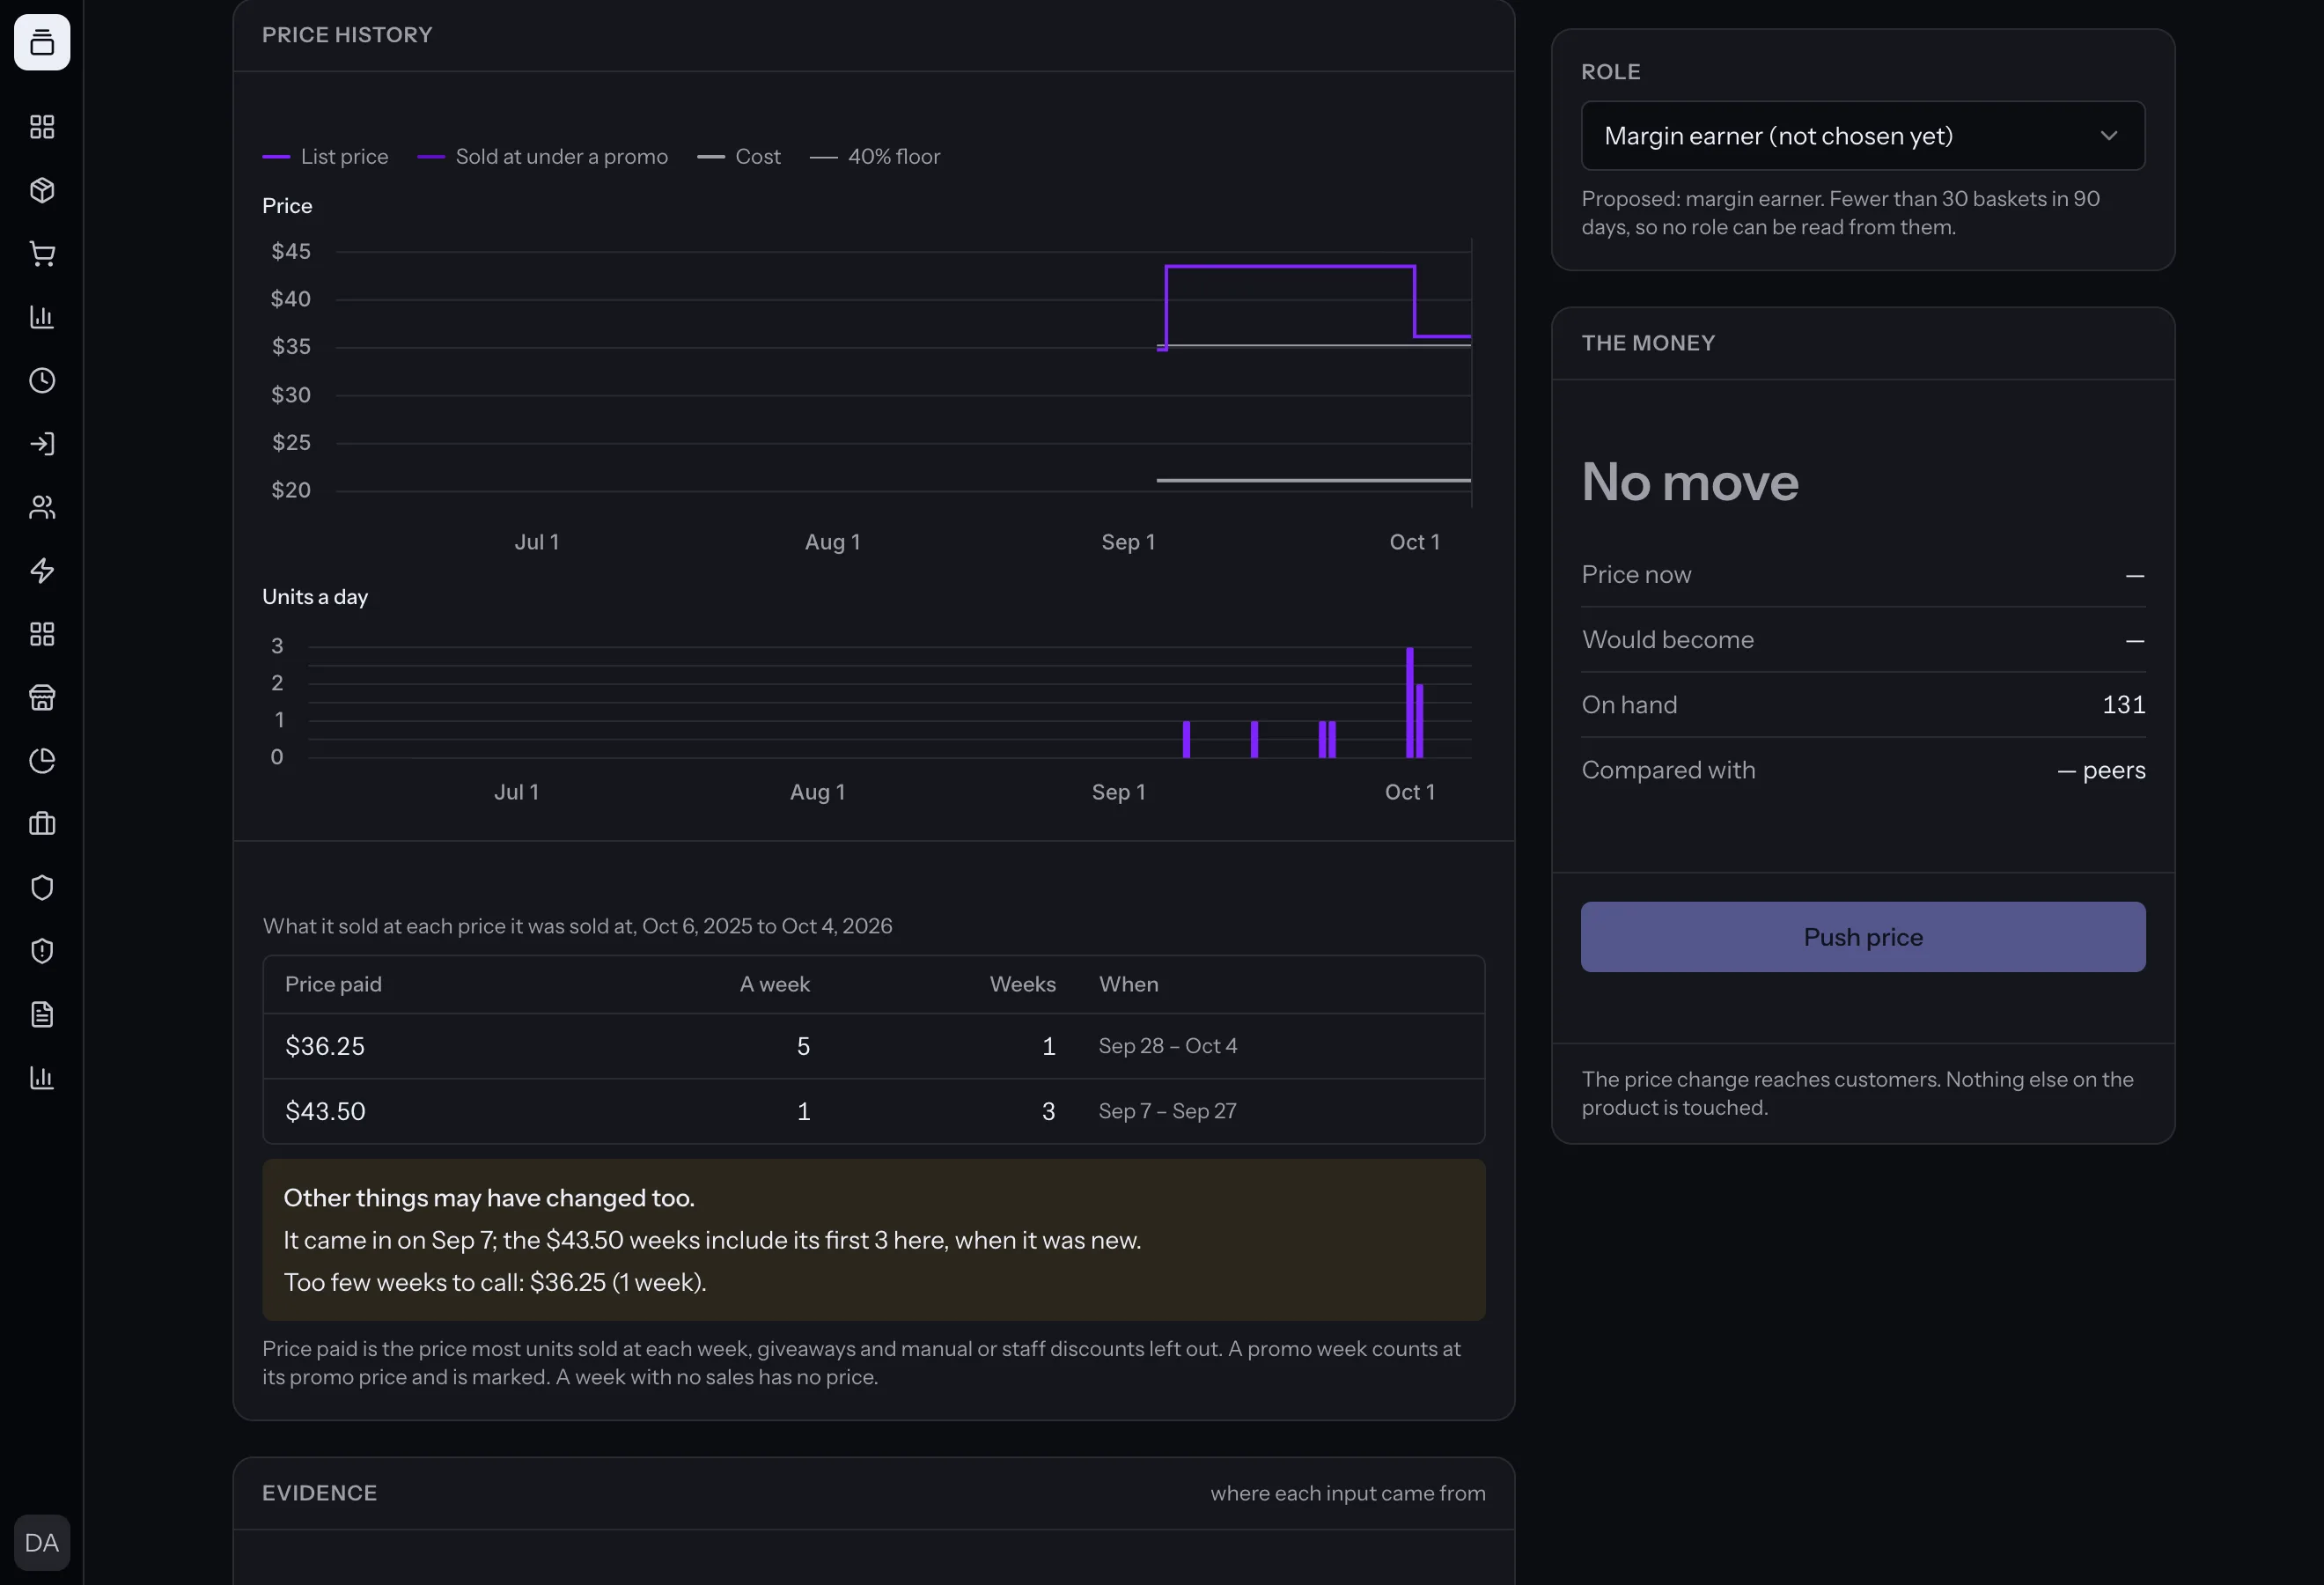Screen dimensions: 2324x1585
Task: Open the briefcase sidebar icon
Action: [x=42, y=824]
